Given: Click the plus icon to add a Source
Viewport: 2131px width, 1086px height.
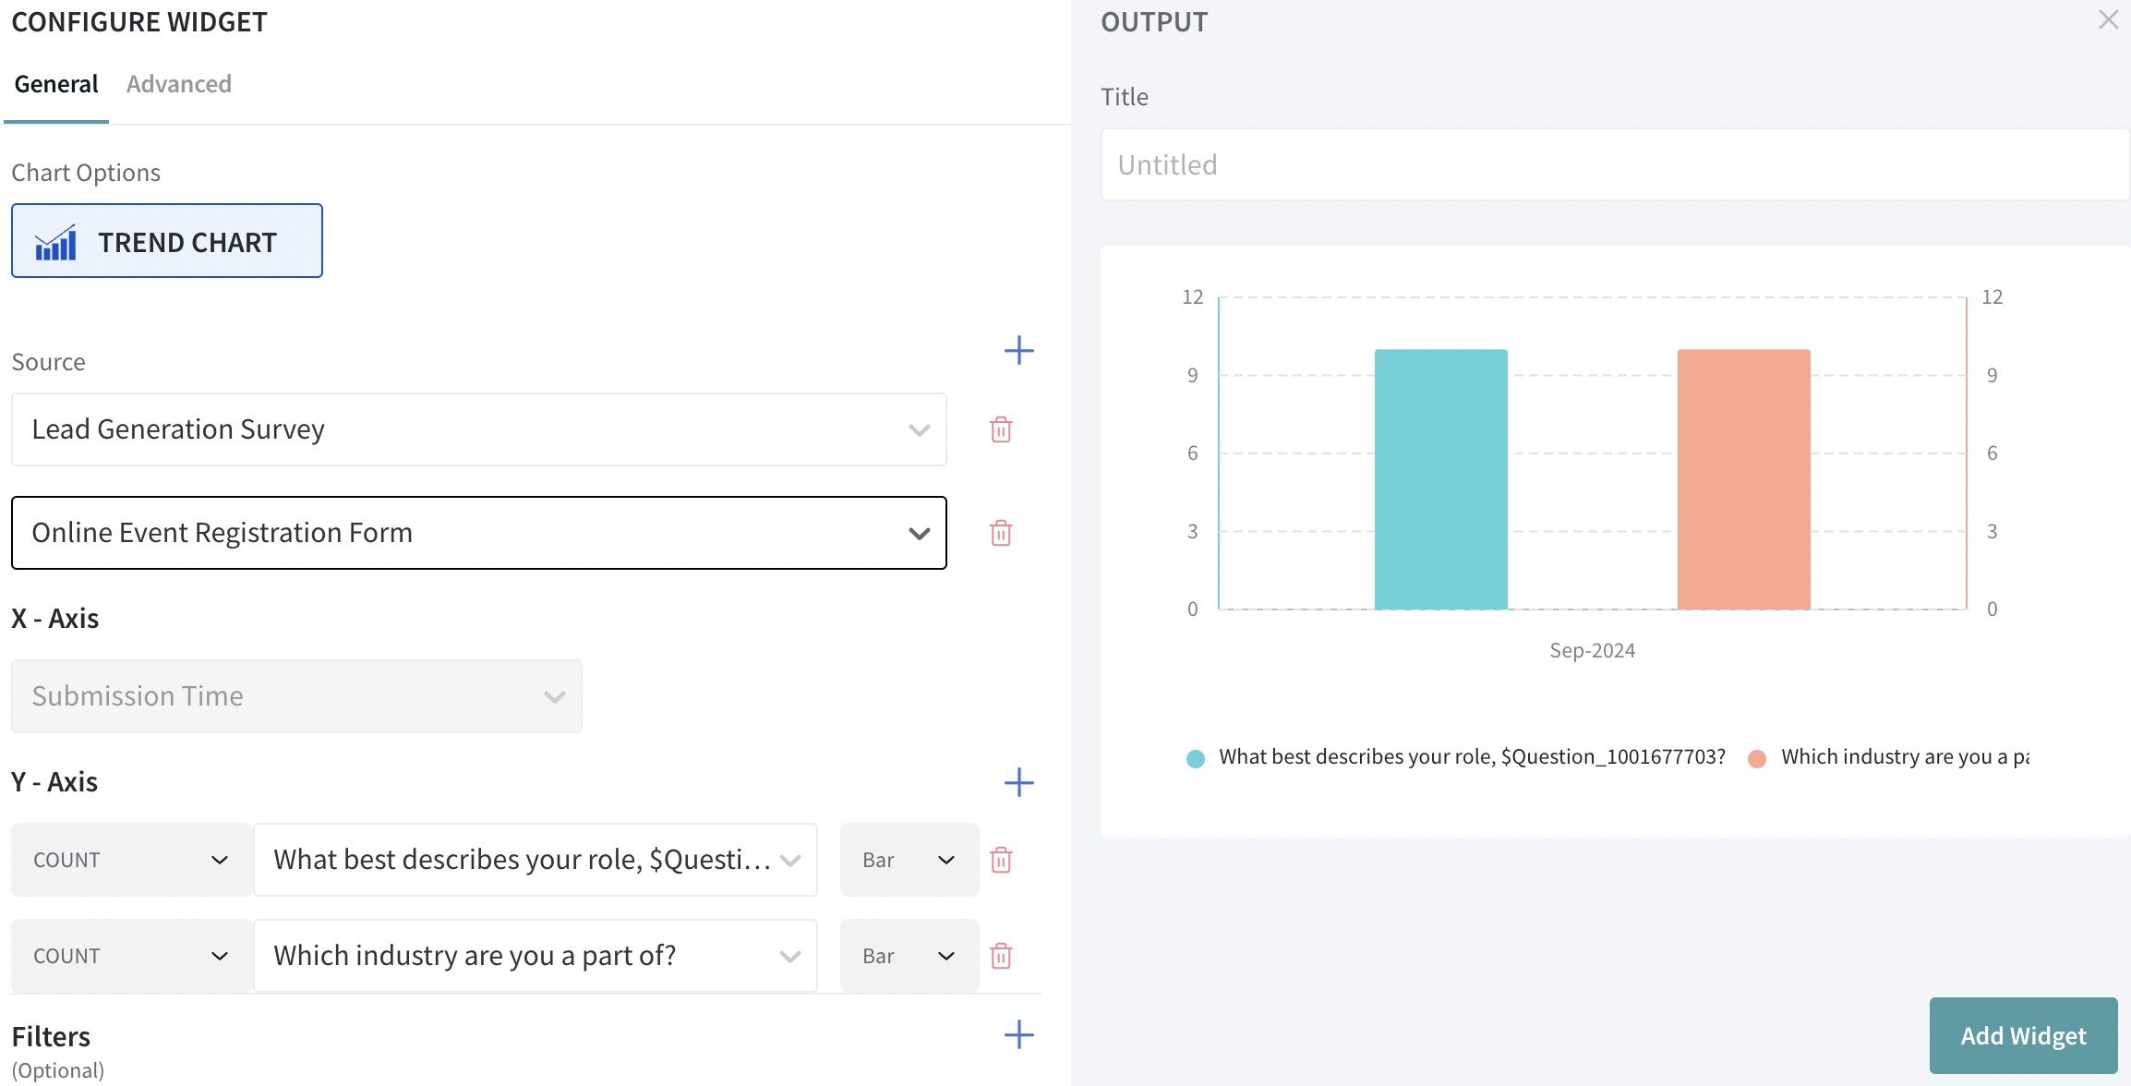Looking at the screenshot, I should point(1018,350).
